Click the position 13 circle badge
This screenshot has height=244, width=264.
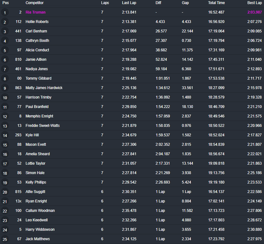5,126
